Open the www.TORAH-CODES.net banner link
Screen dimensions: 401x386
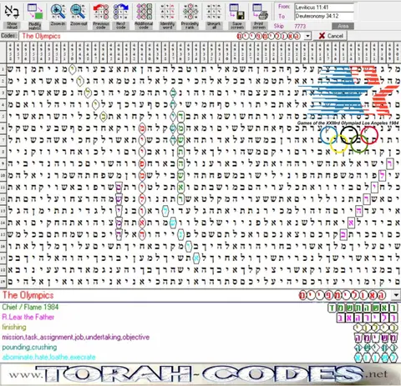200,374
